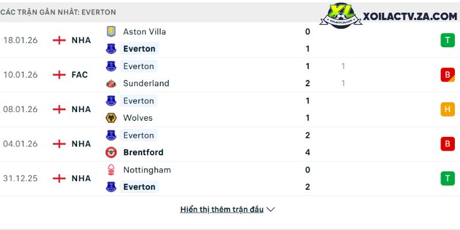Click "Hiển thị thêm trận đấu" link
Viewport: 460px width, 230px height.
(221, 209)
